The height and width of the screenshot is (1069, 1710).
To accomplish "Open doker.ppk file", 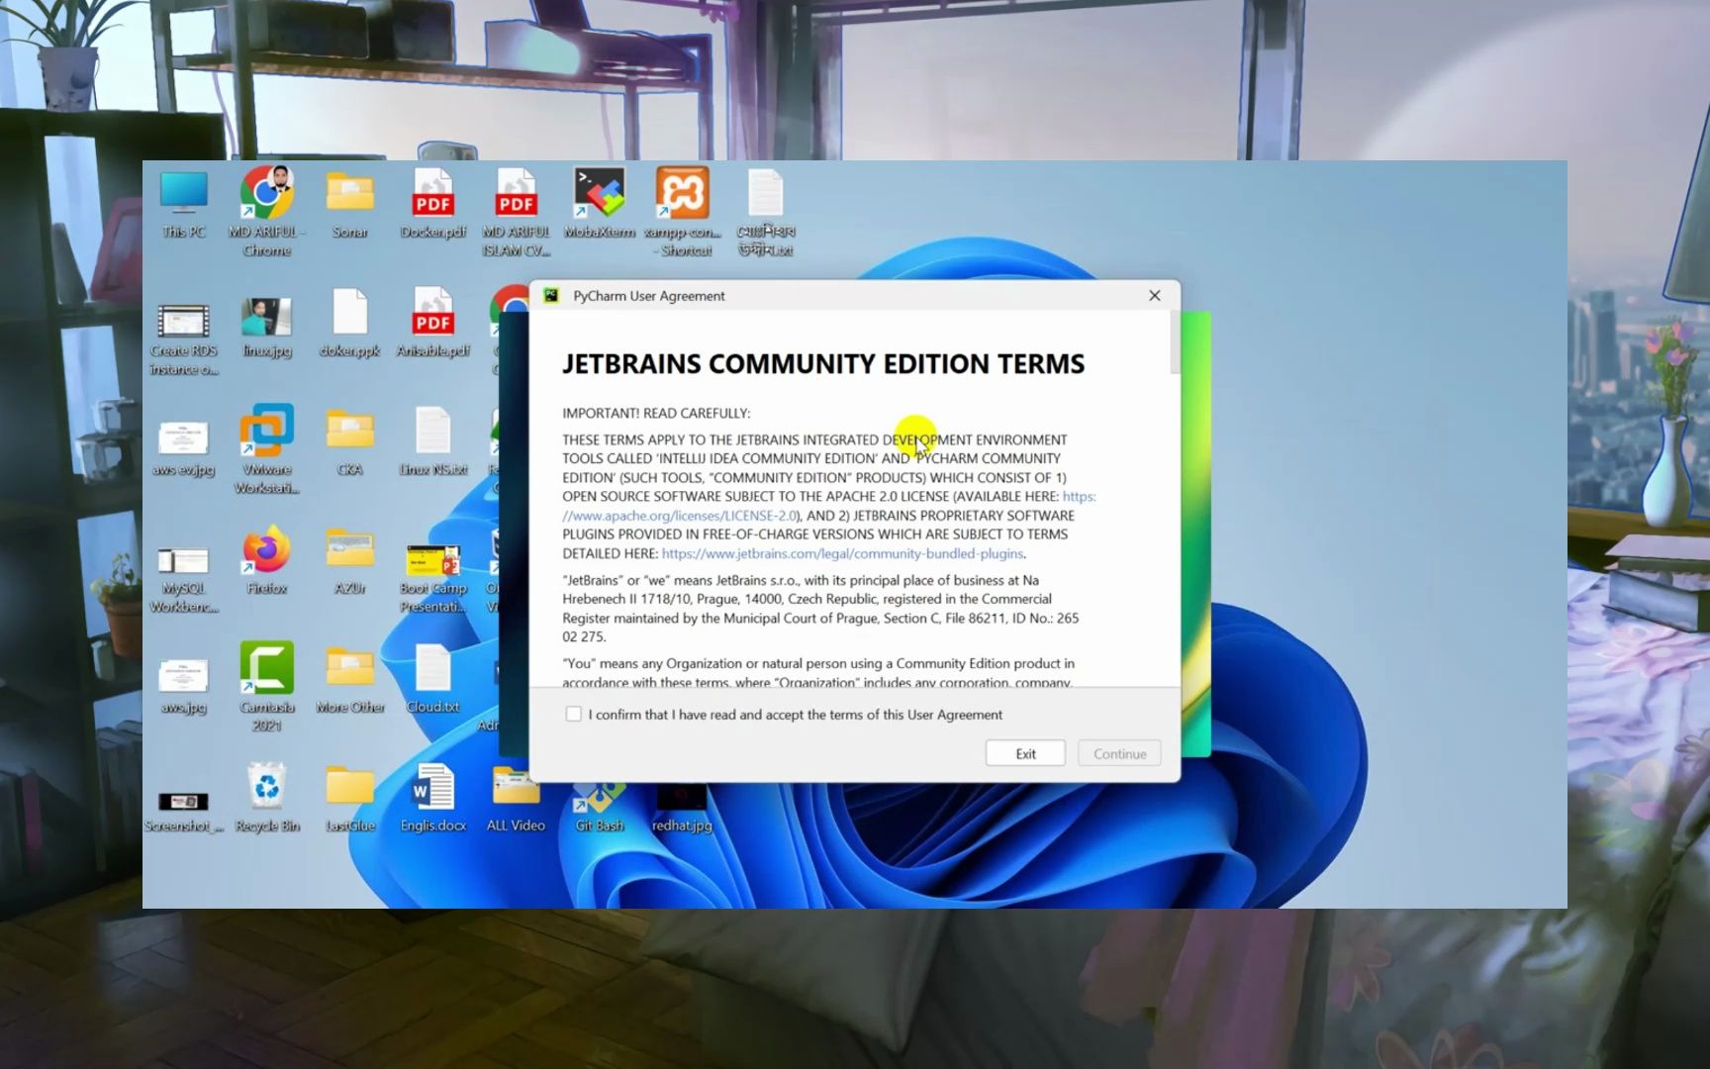I will [349, 324].
